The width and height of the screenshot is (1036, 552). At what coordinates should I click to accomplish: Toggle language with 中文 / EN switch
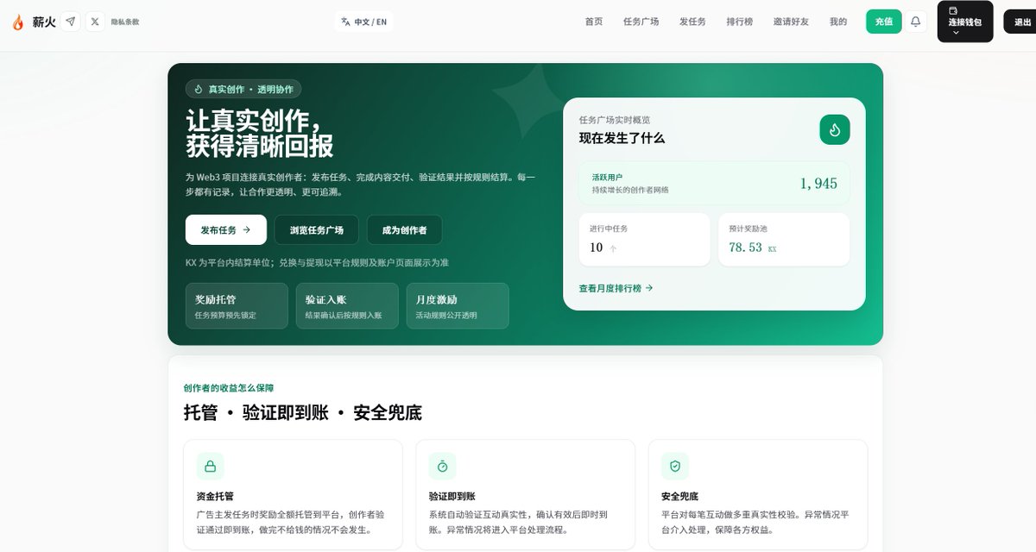[x=363, y=22]
